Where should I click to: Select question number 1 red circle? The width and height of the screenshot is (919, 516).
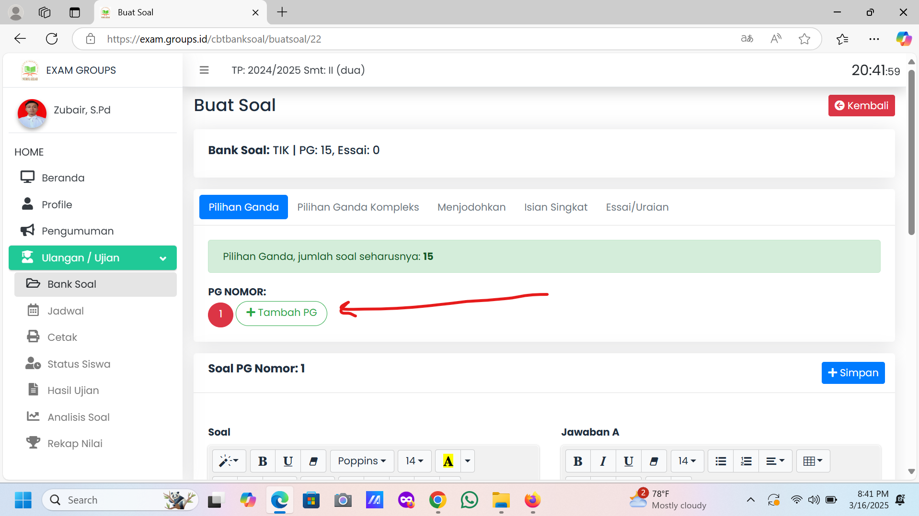tap(220, 314)
